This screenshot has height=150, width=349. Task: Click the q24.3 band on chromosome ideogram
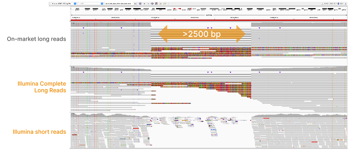249,9
